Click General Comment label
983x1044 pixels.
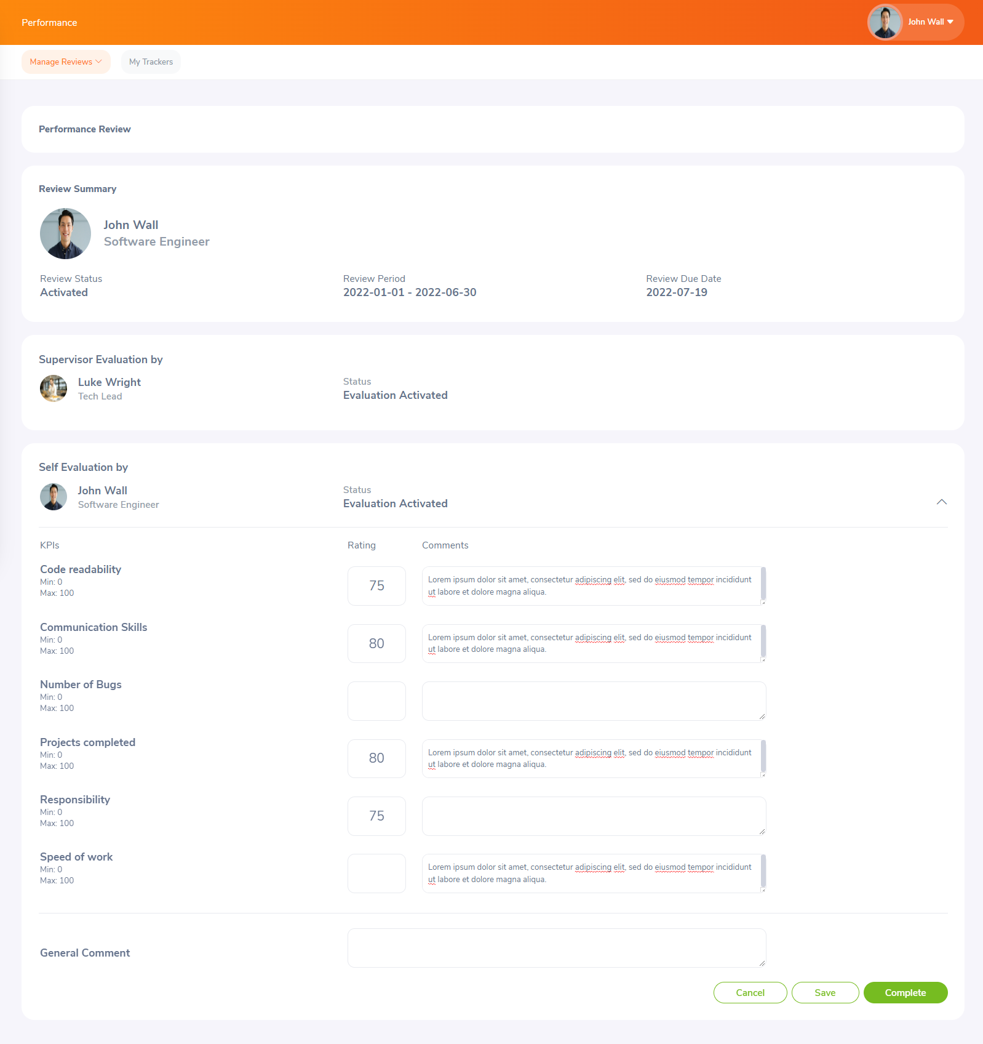point(85,953)
